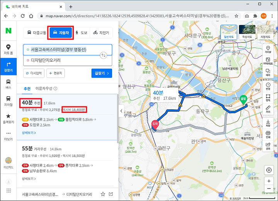Zoom in the map with plus
Viewport: 278px width, 201px height.
[x=269, y=181]
